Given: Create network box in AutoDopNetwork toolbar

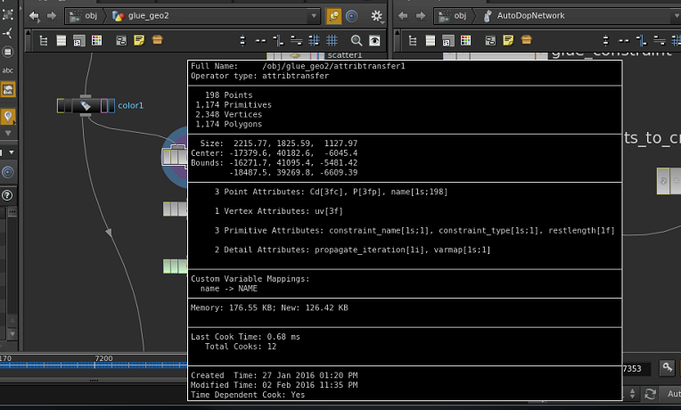Looking at the screenshot, I should (490, 41).
